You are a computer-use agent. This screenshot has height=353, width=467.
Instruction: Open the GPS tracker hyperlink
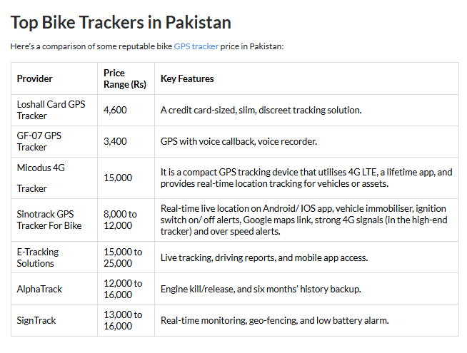196,46
